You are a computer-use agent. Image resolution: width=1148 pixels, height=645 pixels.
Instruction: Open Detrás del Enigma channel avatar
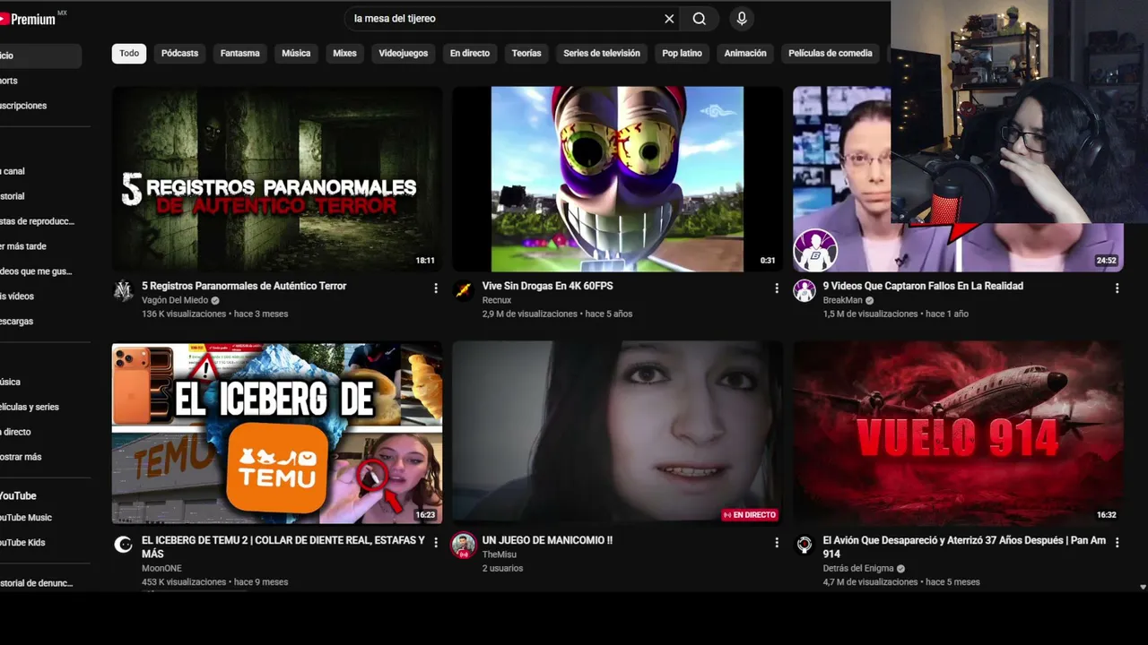804,545
